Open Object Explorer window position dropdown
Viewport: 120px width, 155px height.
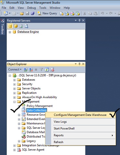point(76,64)
